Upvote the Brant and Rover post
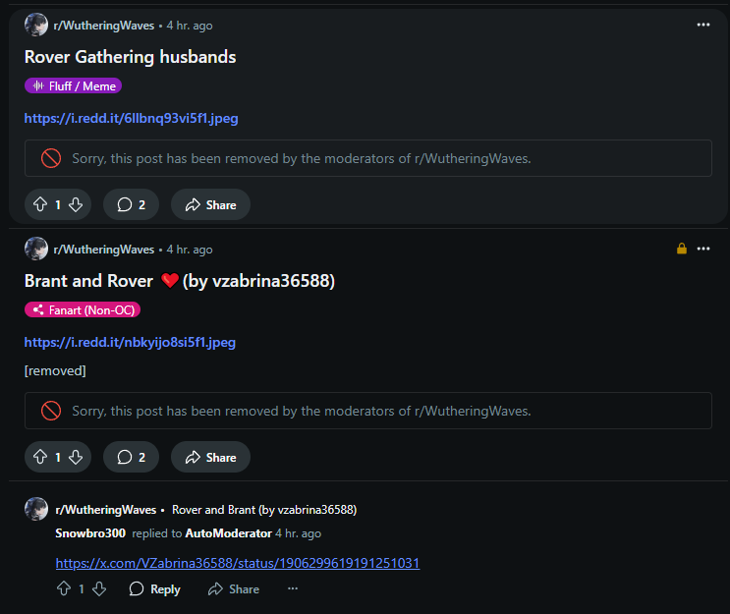 click(40, 457)
